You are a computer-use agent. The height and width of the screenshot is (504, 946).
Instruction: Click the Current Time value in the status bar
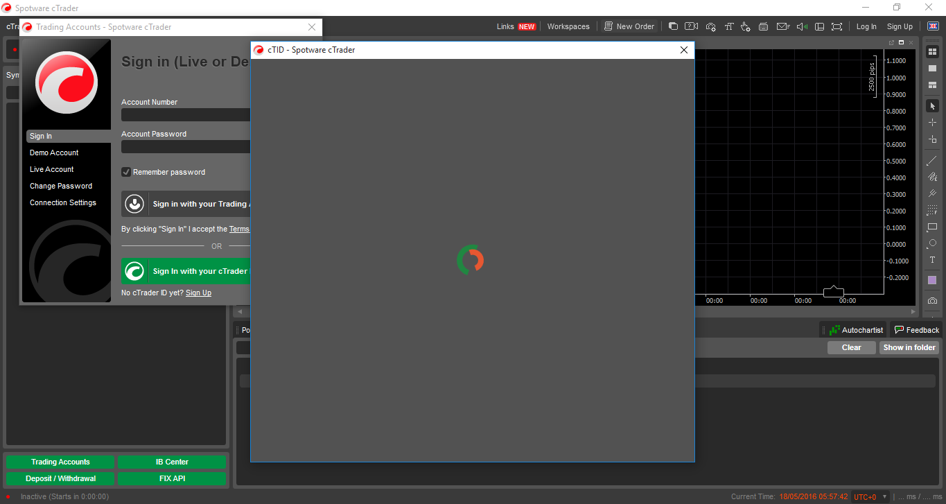click(813, 497)
